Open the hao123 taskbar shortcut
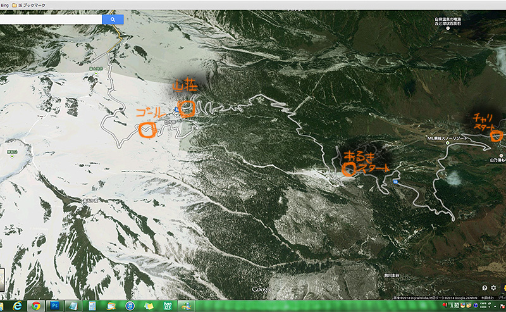 point(168,306)
